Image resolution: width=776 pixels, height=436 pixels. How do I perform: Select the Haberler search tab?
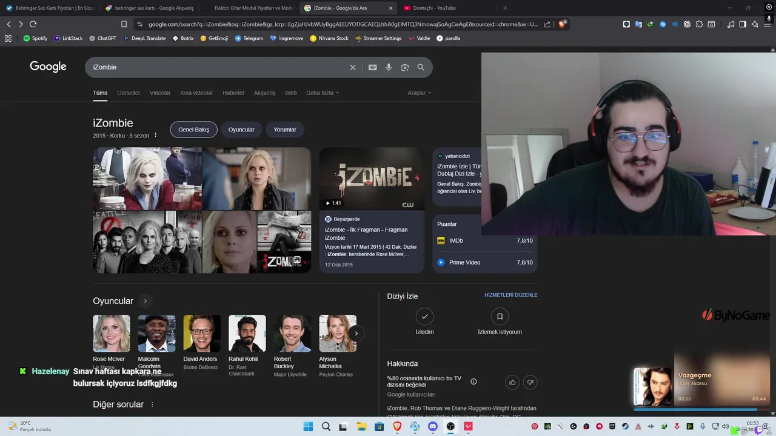click(x=233, y=93)
